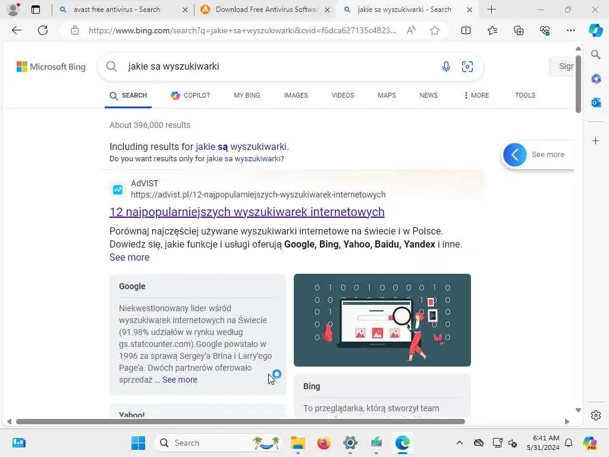Viewport: 609px width, 457px height.
Task: Open the My Bing tab
Action: pos(247,95)
